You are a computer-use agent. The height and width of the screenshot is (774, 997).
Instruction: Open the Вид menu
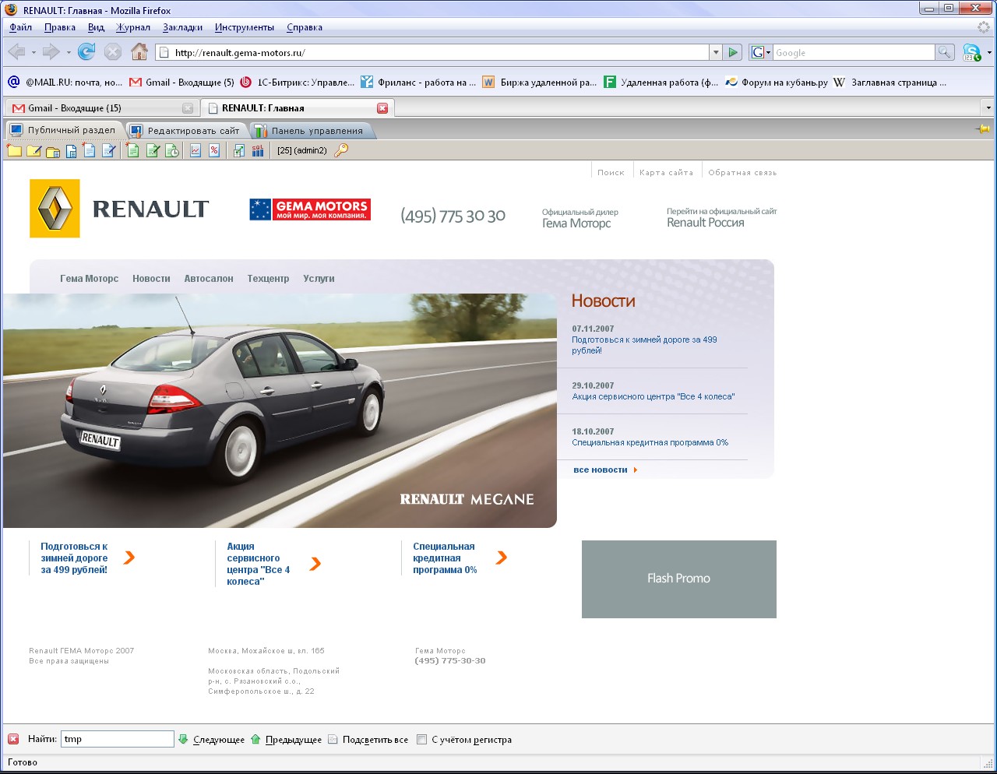(96, 27)
